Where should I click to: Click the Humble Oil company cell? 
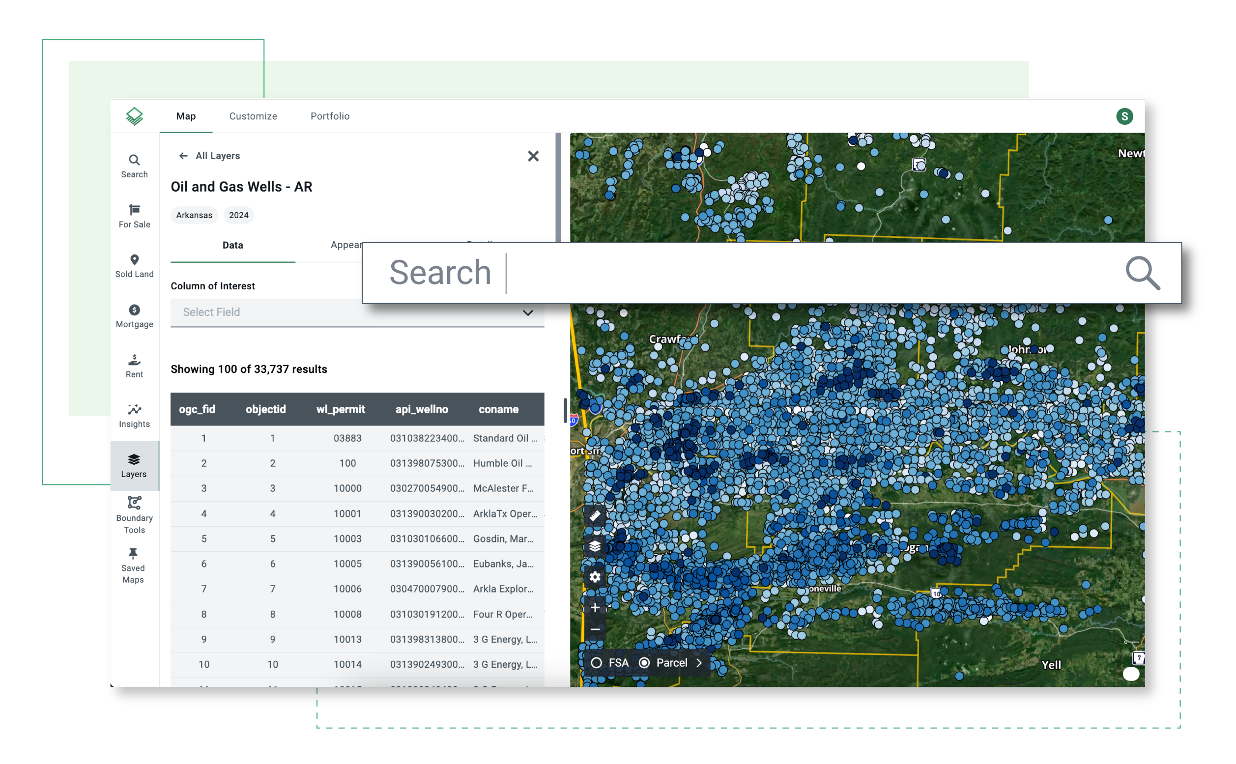(x=502, y=463)
